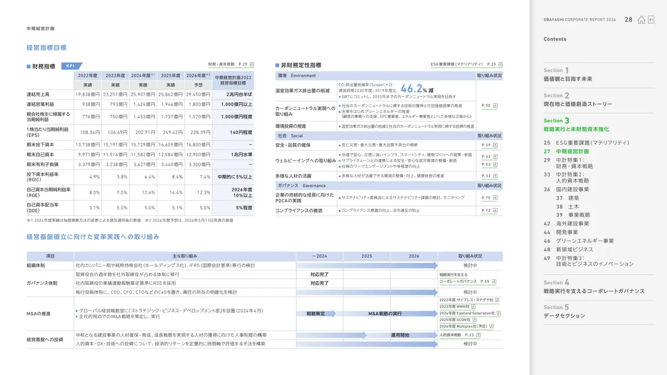
Task: Click the back-to-previous-page arrow icon
Action: click(651, 19)
